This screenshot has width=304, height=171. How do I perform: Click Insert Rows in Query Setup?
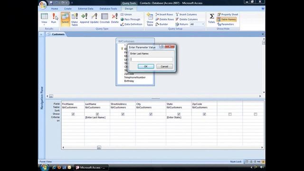point(164,14)
